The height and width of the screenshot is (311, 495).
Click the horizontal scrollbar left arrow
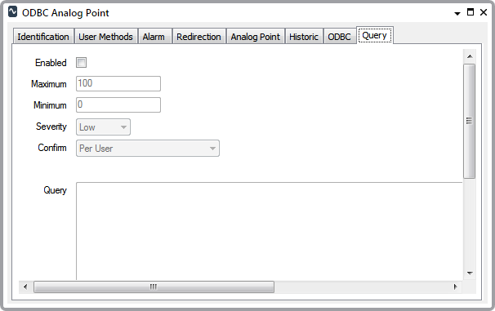tap(25, 287)
